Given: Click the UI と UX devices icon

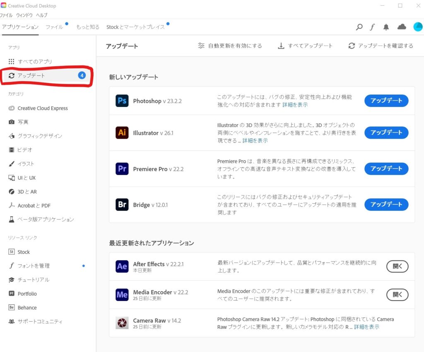Looking at the screenshot, I should tap(11, 178).
